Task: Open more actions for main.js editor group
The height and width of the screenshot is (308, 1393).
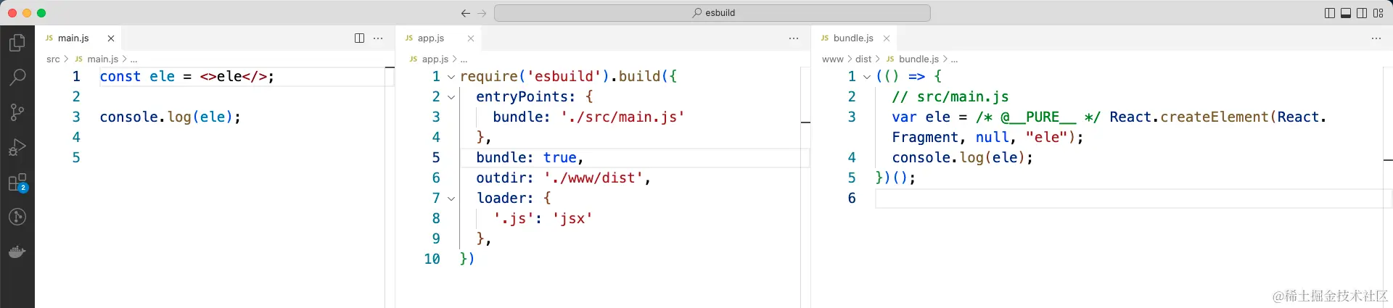Action: [x=378, y=38]
